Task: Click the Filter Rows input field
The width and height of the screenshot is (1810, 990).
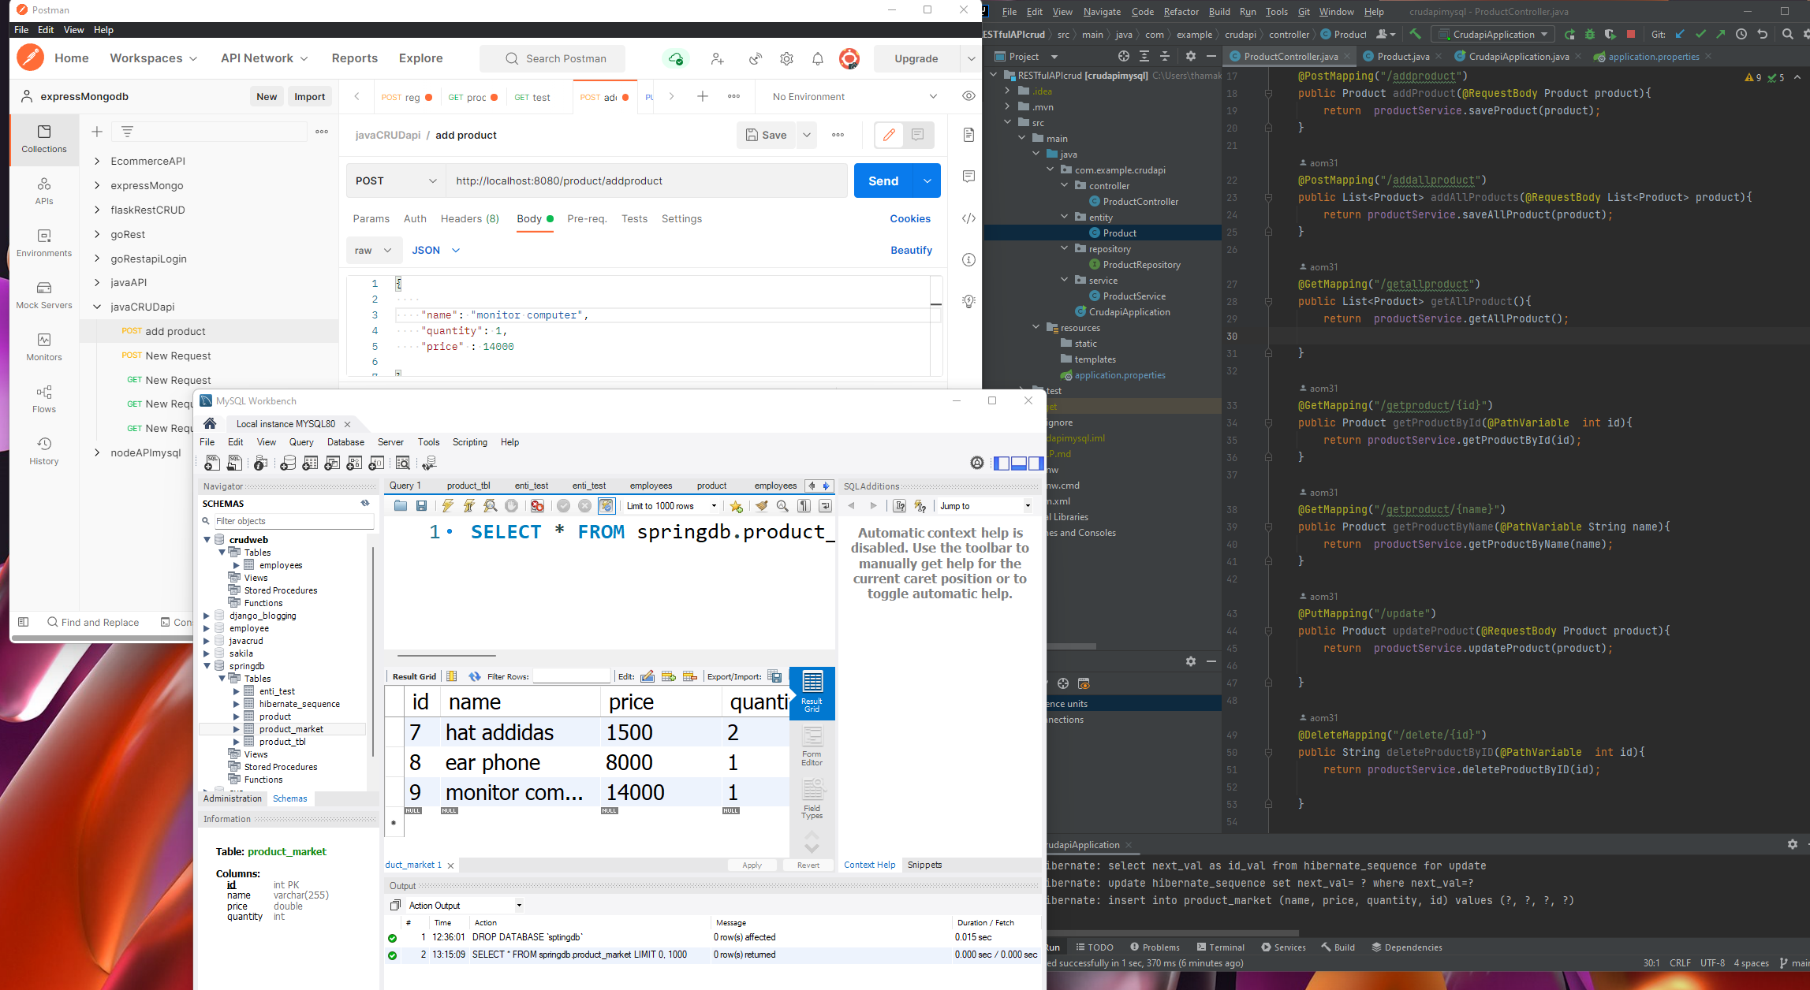Action: [572, 676]
